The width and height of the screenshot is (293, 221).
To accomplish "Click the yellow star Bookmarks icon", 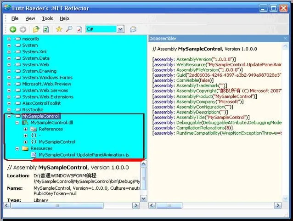I will coord(59,29).
